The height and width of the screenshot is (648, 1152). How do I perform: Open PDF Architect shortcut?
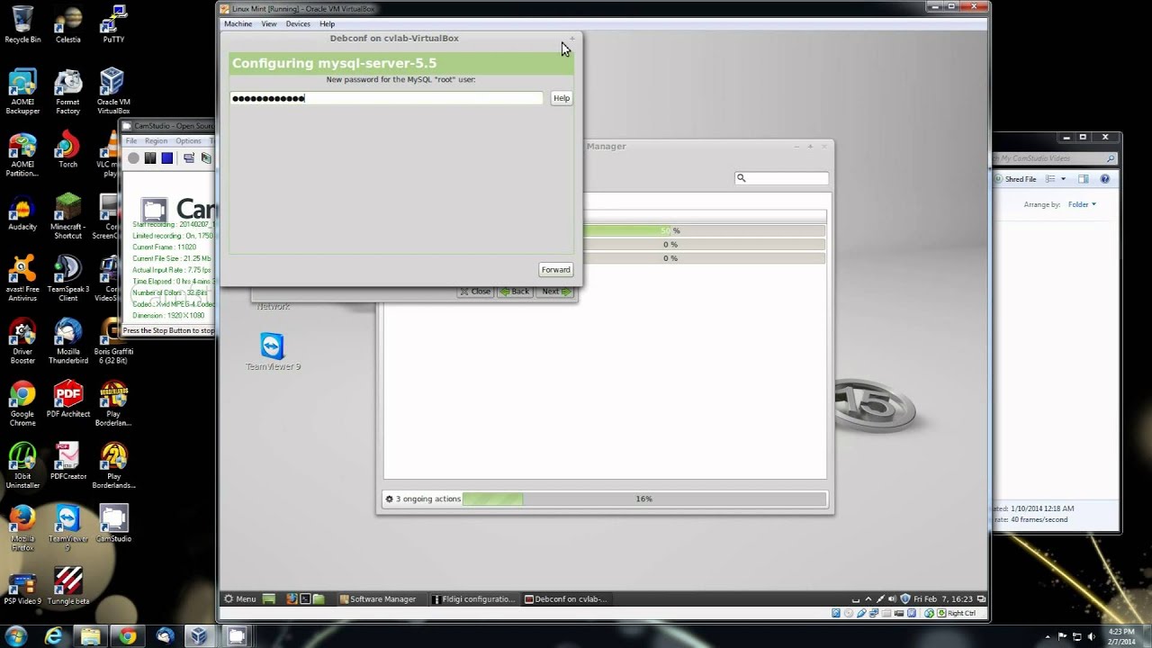coord(67,399)
